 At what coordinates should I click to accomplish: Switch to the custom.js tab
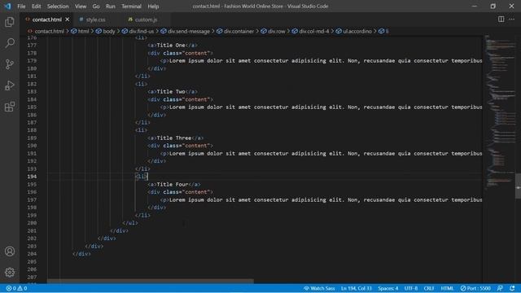tap(146, 20)
